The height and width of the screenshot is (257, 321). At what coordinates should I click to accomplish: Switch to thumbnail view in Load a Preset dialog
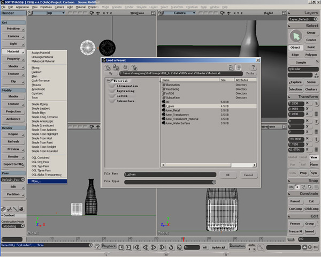coord(231,67)
